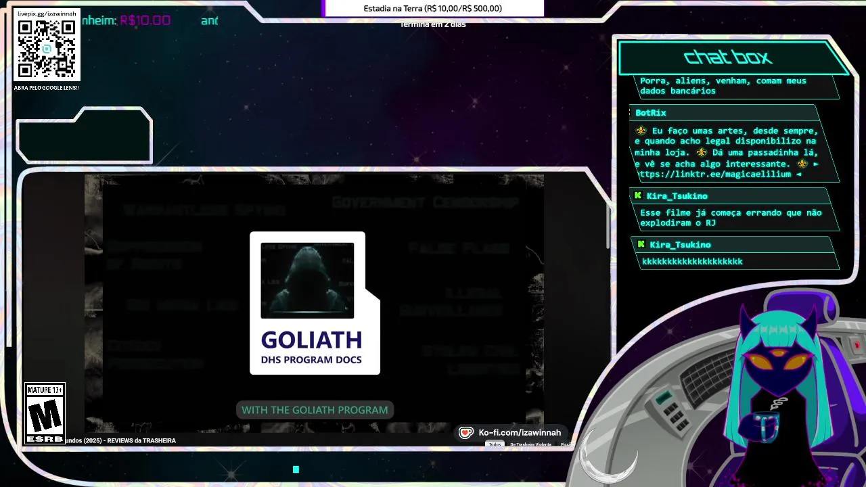Click the first fleur-de-lis emoji in the BotRix message
Image resolution: width=866 pixels, height=487 pixels.
point(641,131)
